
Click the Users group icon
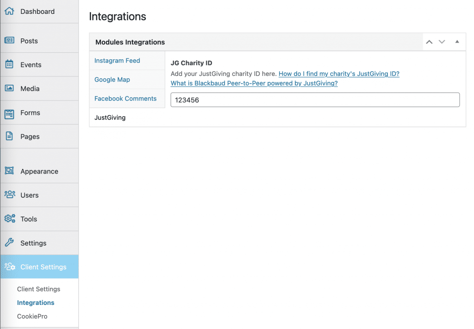10,194
